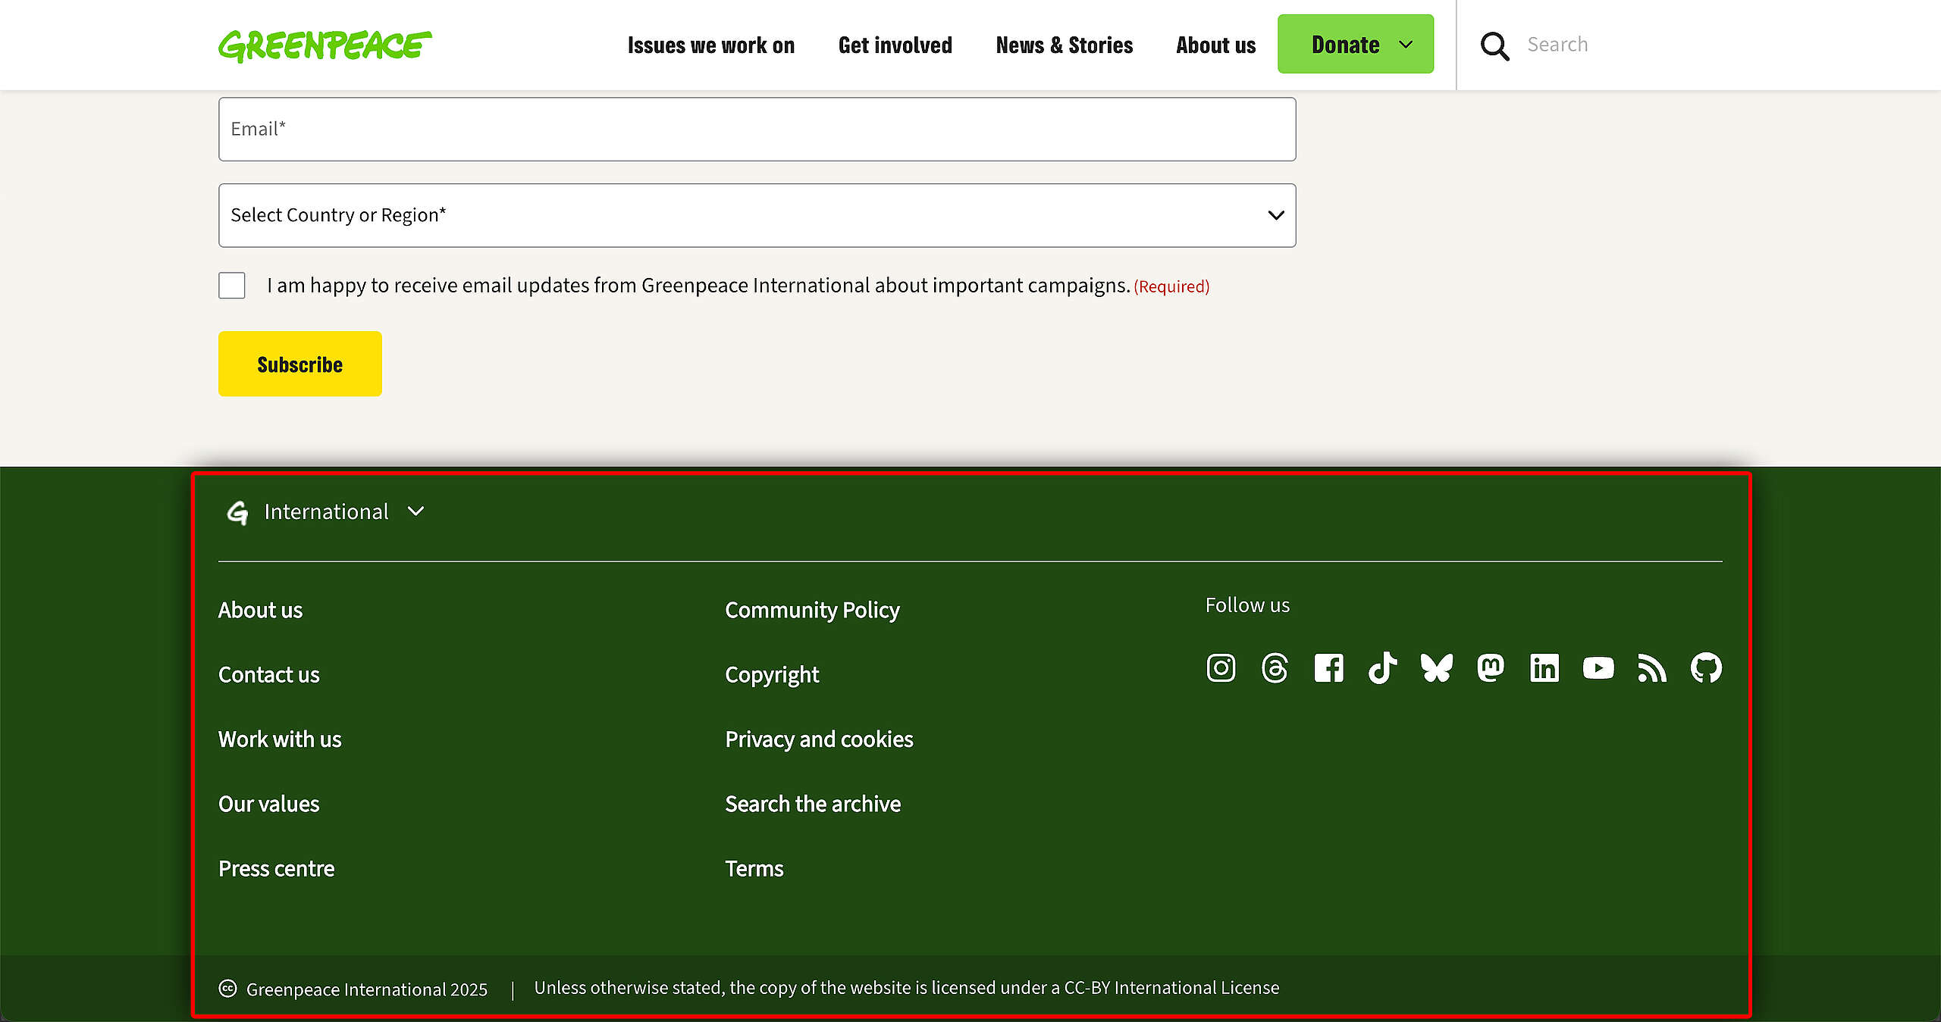Open the Copyright footer link
1941x1022 pixels.
tap(772, 674)
